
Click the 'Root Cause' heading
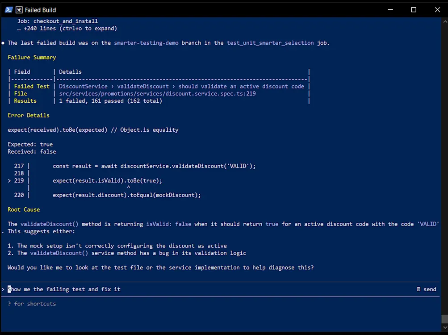tap(24, 209)
